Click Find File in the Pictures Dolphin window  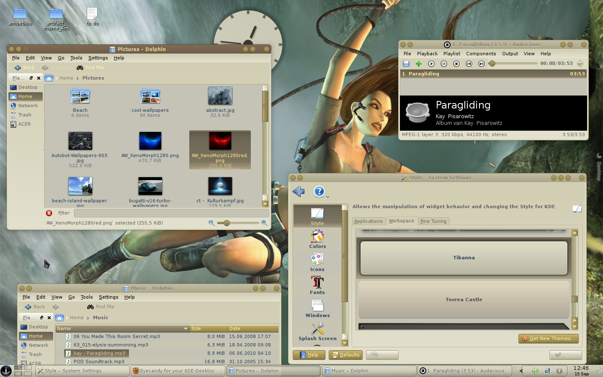[90, 67]
